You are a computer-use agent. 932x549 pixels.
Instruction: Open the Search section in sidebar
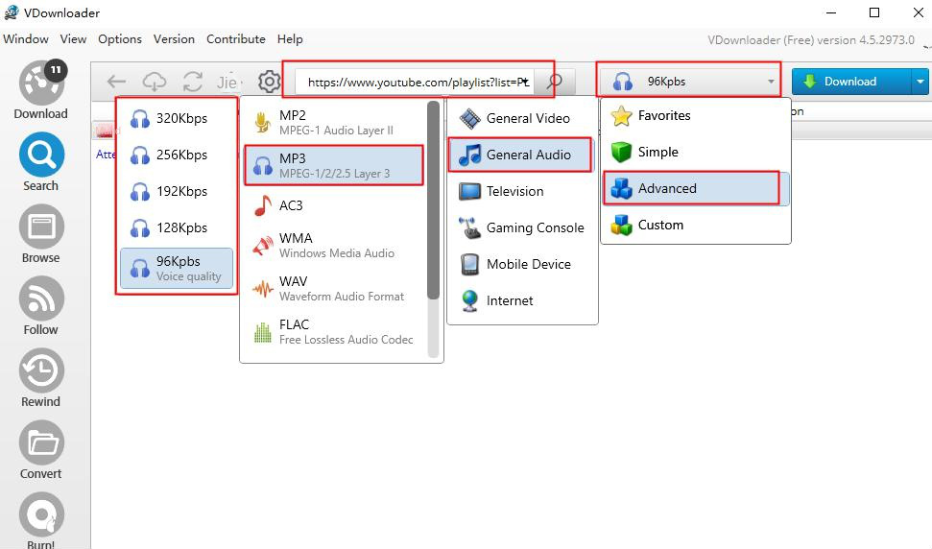click(x=41, y=162)
